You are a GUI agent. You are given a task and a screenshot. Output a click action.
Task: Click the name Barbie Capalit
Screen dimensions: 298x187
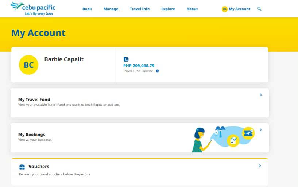tap(64, 59)
